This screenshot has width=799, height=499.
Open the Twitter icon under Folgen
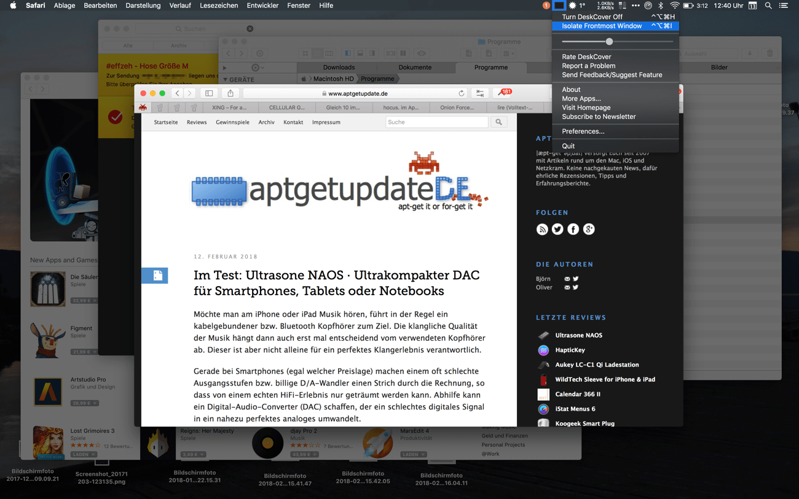pos(557,229)
